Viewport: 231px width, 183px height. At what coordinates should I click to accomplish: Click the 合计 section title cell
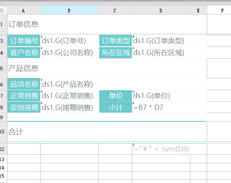107,132
